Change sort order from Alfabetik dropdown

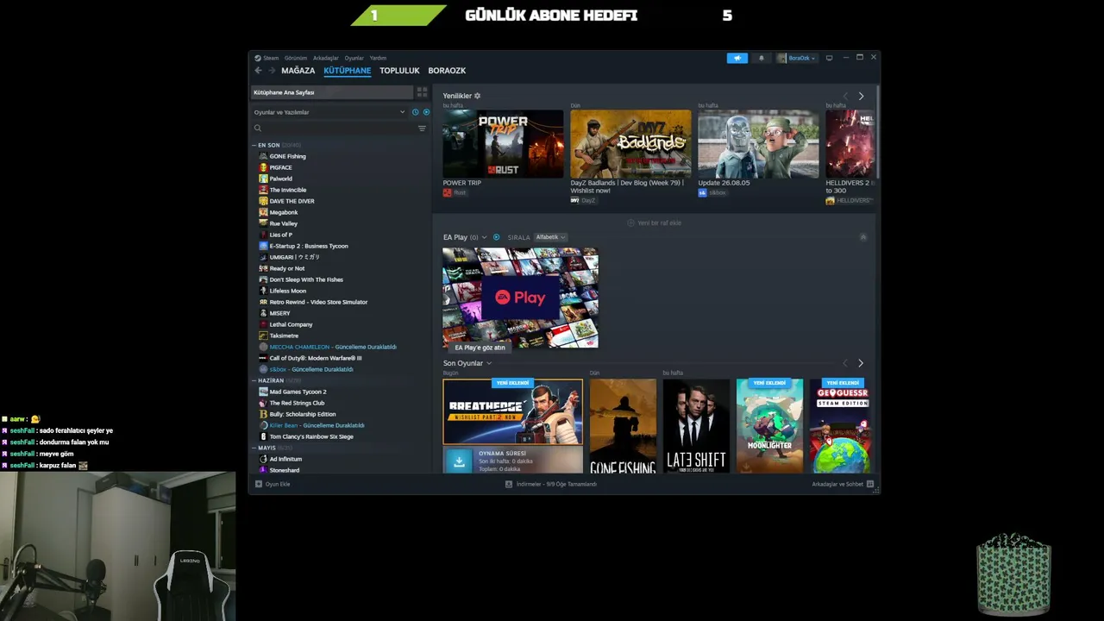pyautogui.click(x=550, y=237)
